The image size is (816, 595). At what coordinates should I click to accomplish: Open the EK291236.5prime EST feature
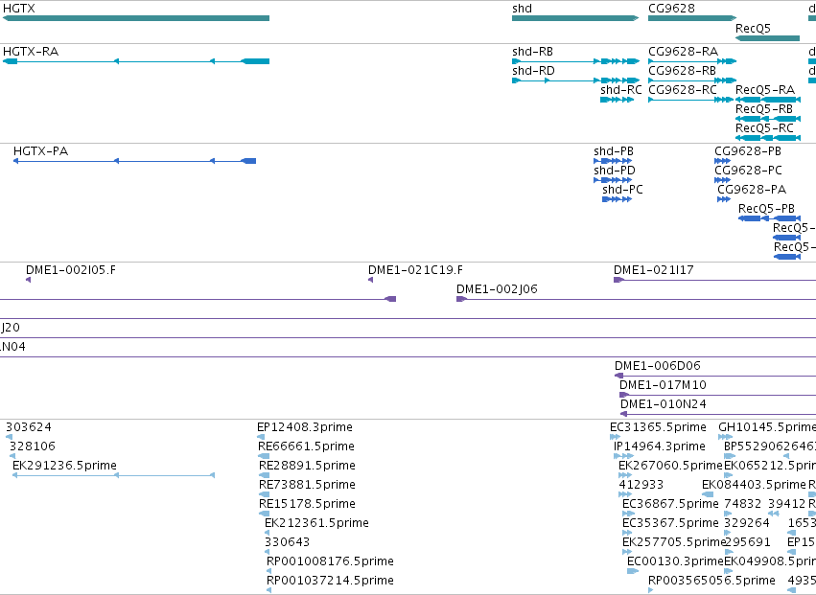pyautogui.click(x=113, y=475)
